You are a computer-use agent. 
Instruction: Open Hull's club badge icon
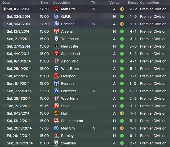(56, 113)
